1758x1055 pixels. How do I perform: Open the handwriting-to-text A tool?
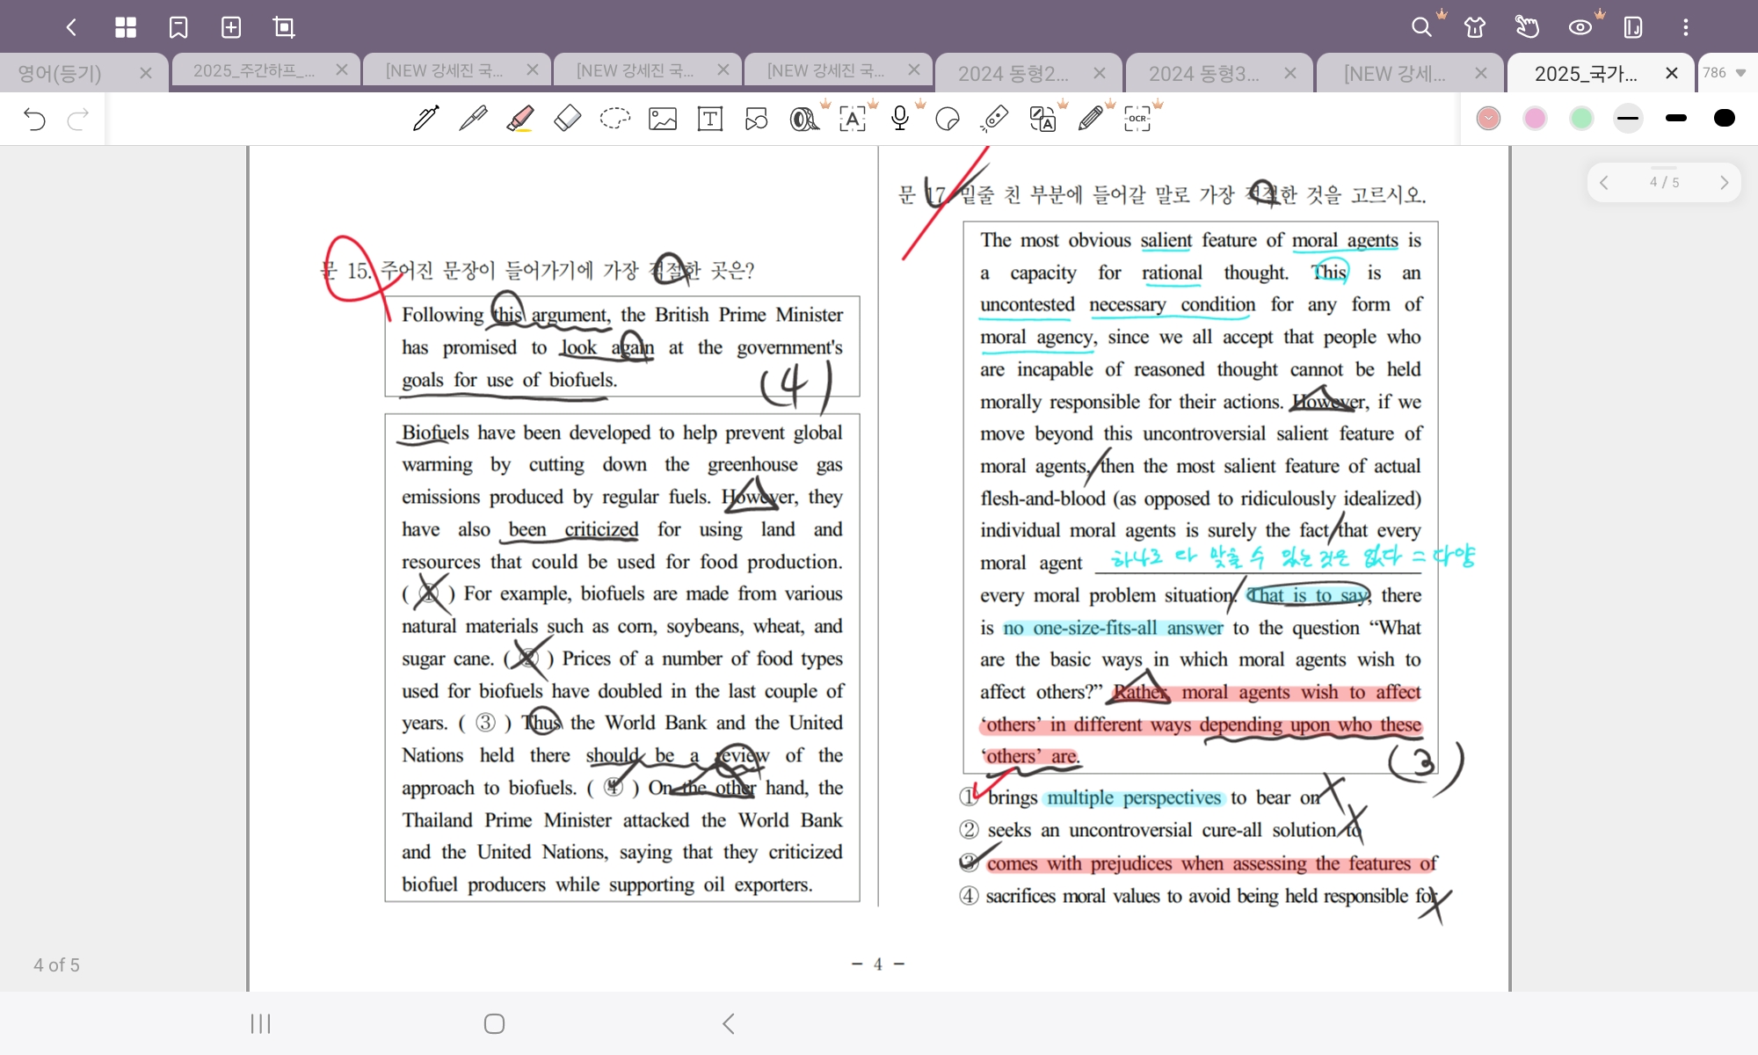[852, 119]
